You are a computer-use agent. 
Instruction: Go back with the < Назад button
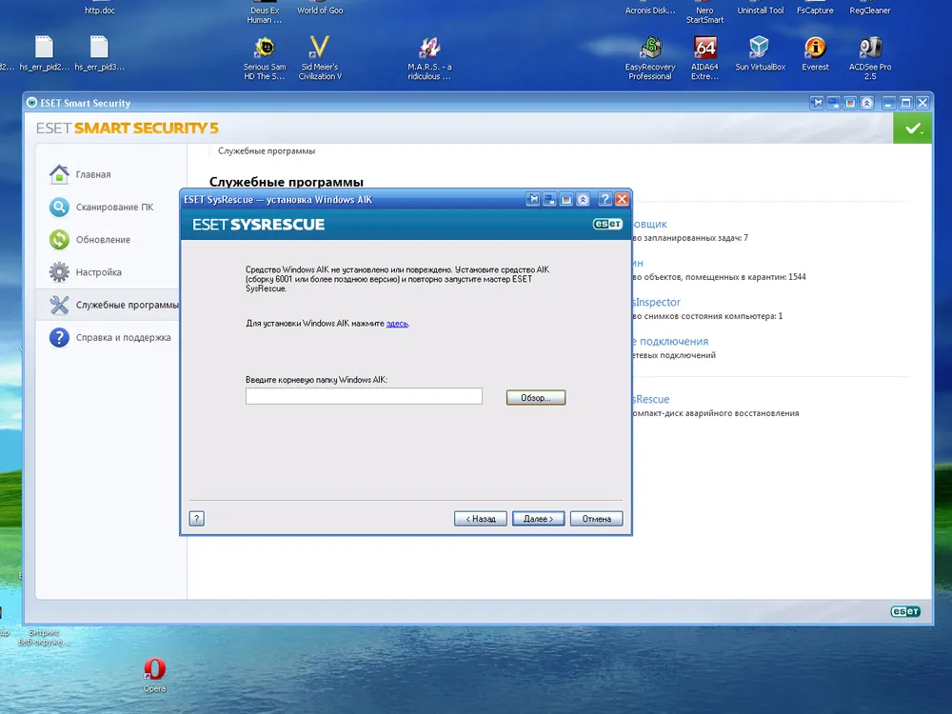click(480, 519)
